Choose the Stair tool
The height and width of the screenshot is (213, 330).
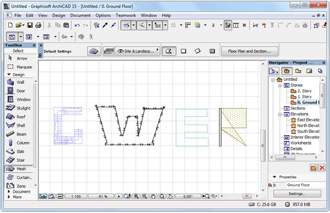tap(18, 160)
